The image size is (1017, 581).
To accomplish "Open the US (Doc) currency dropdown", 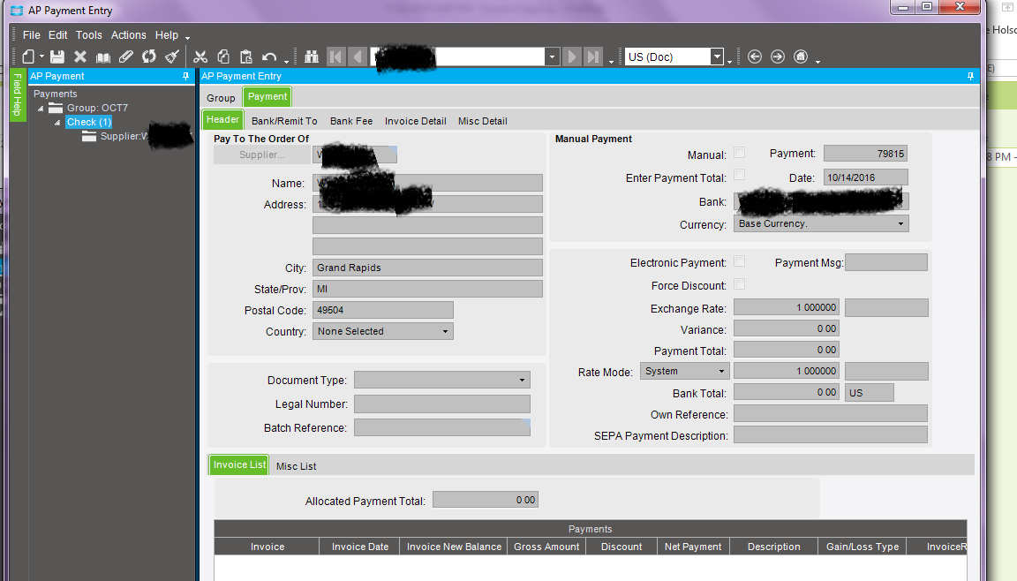I will click(717, 57).
